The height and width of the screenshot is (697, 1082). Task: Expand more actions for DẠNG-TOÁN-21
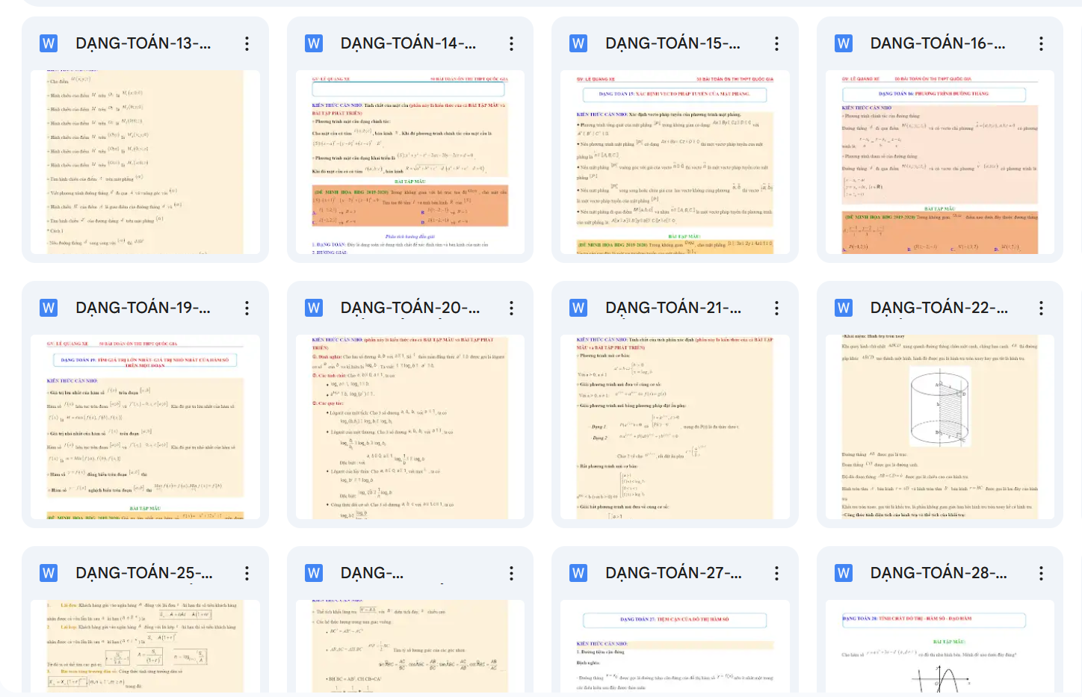pyautogui.click(x=776, y=309)
